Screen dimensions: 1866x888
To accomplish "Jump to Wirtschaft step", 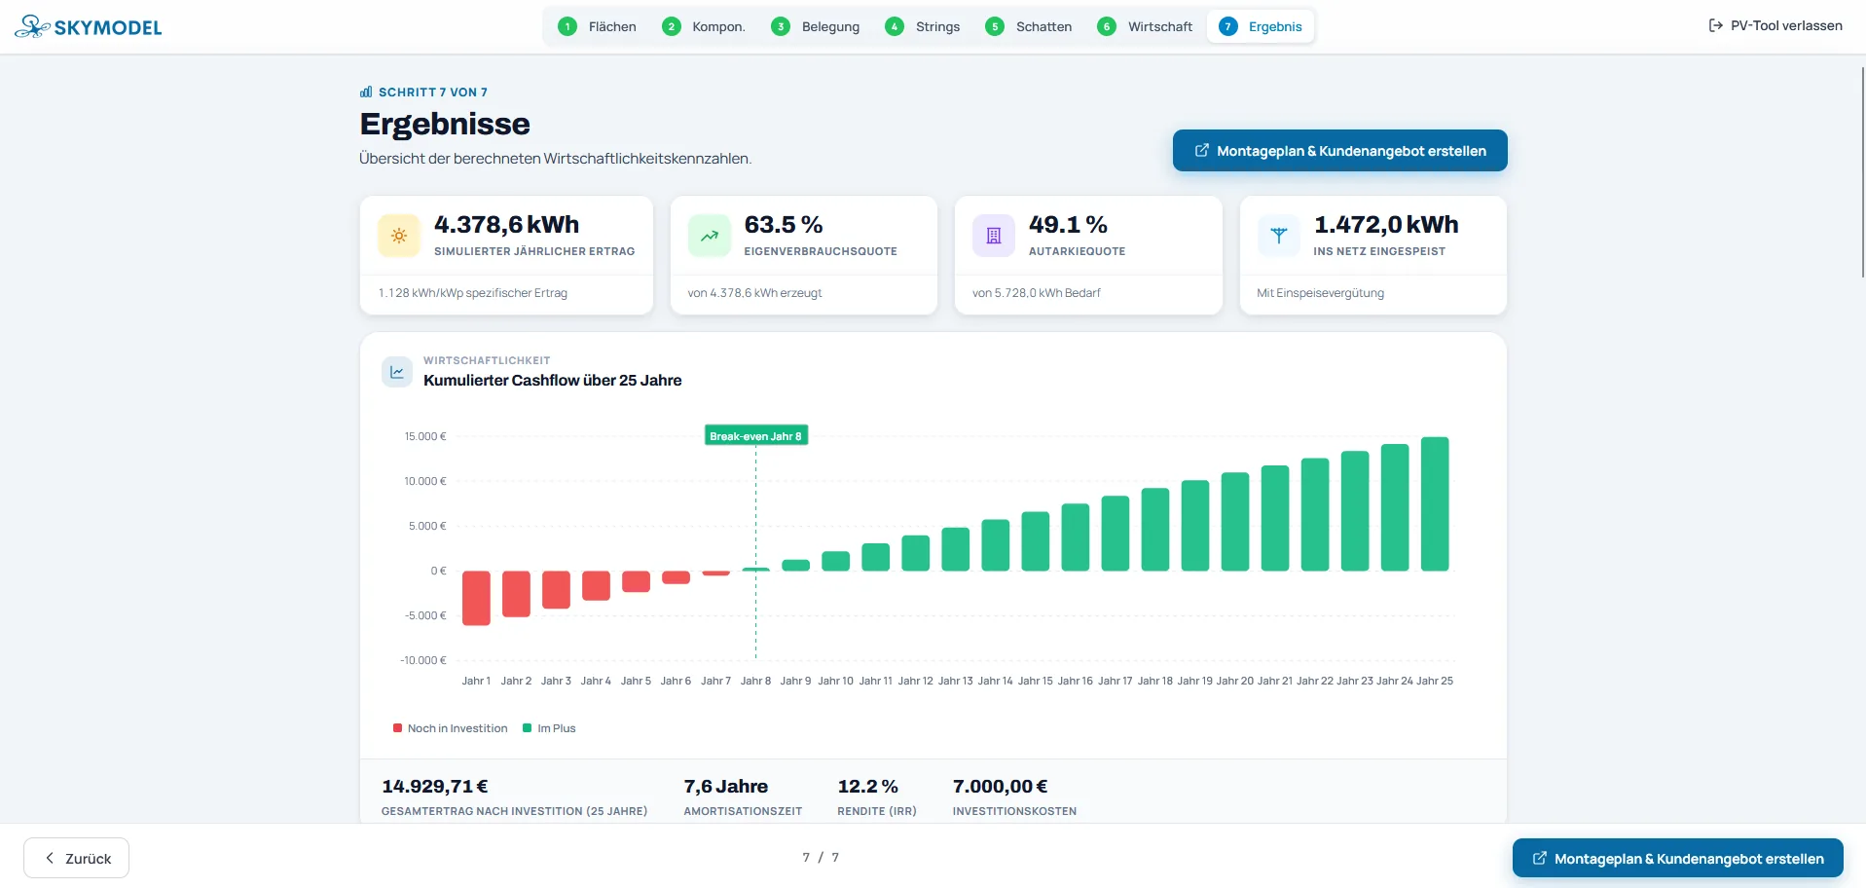I will 1145,26.
